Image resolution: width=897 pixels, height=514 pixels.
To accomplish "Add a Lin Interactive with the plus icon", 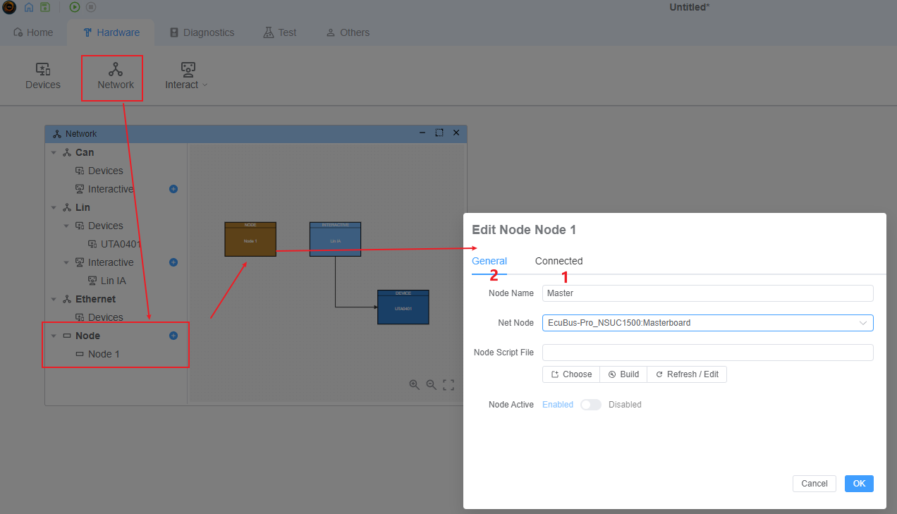I will (x=173, y=262).
